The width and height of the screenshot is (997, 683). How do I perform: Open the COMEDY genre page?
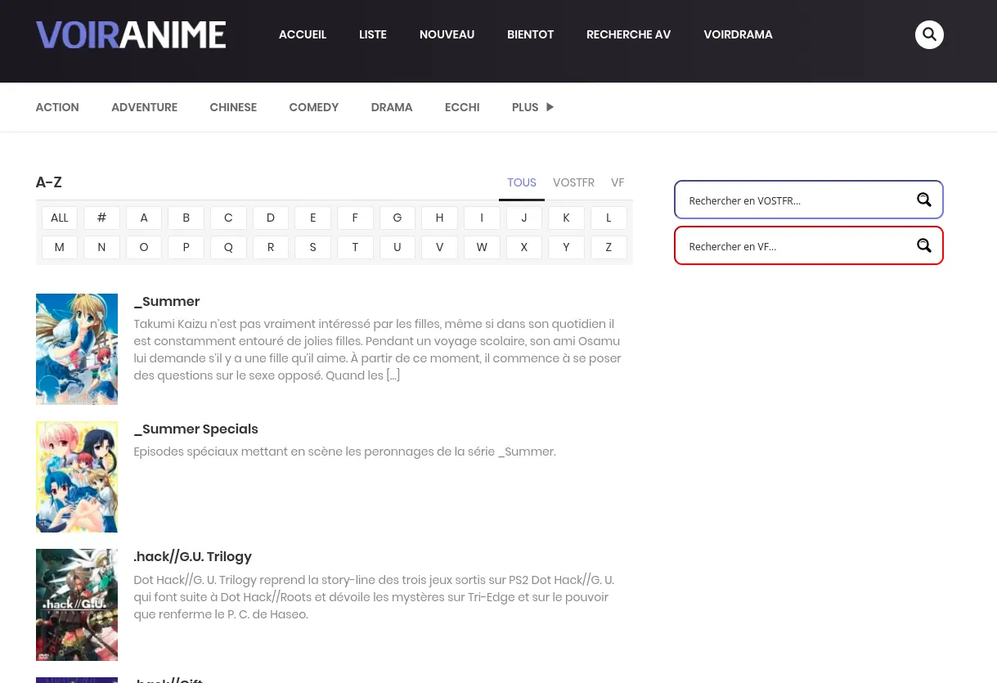pyautogui.click(x=313, y=107)
